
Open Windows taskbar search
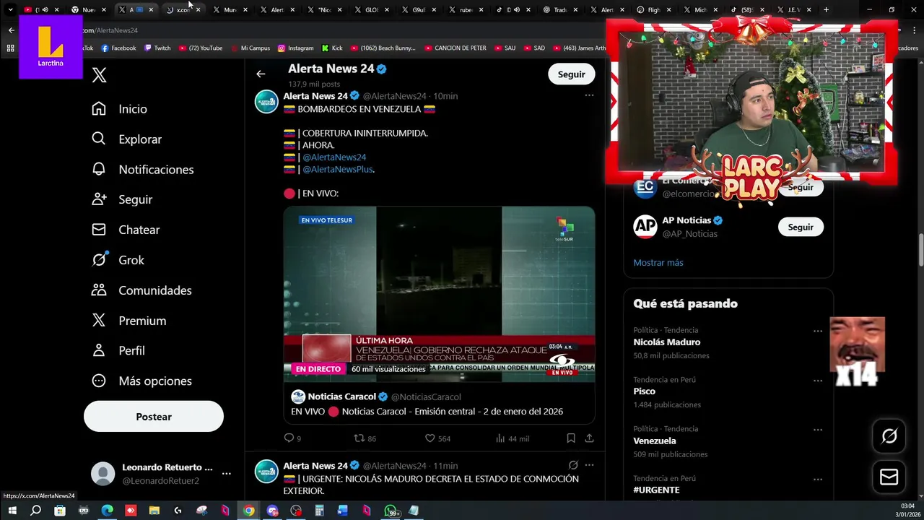35,511
